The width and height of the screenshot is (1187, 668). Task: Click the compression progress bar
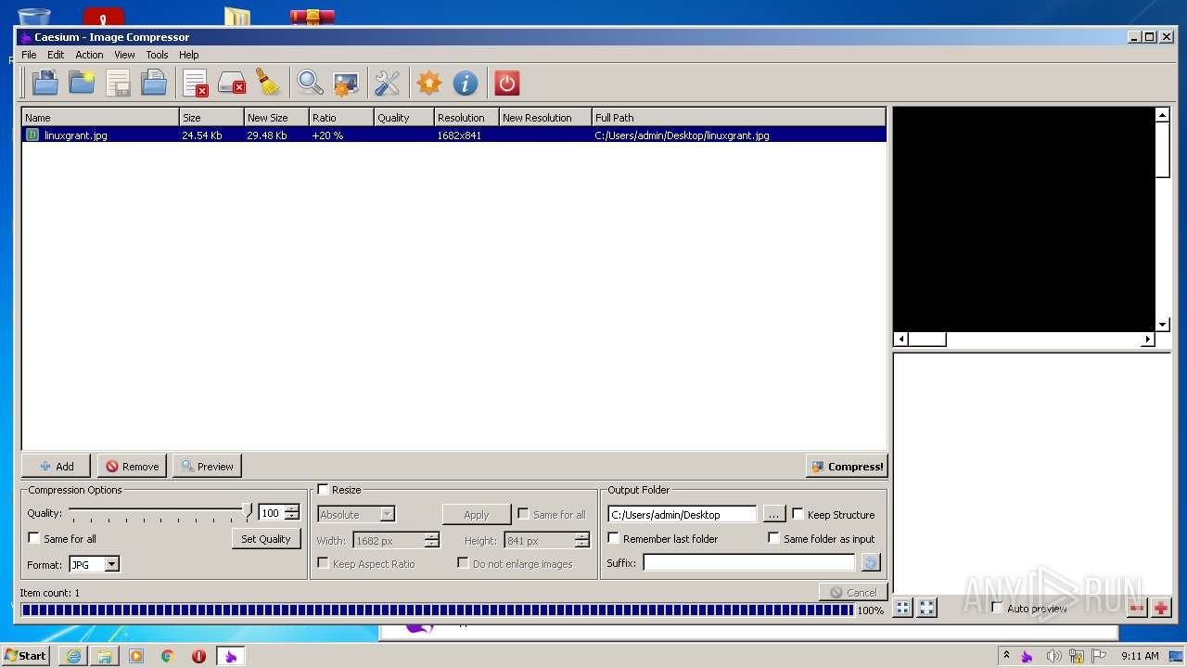tap(437, 610)
